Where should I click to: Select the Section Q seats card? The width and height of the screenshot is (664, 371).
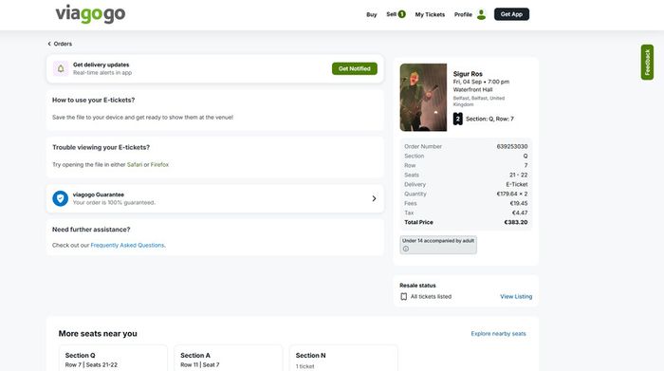113,359
